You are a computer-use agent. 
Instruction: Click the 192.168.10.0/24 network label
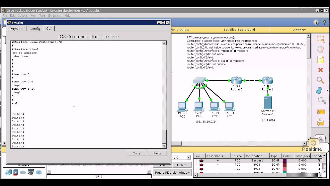pos(206,121)
